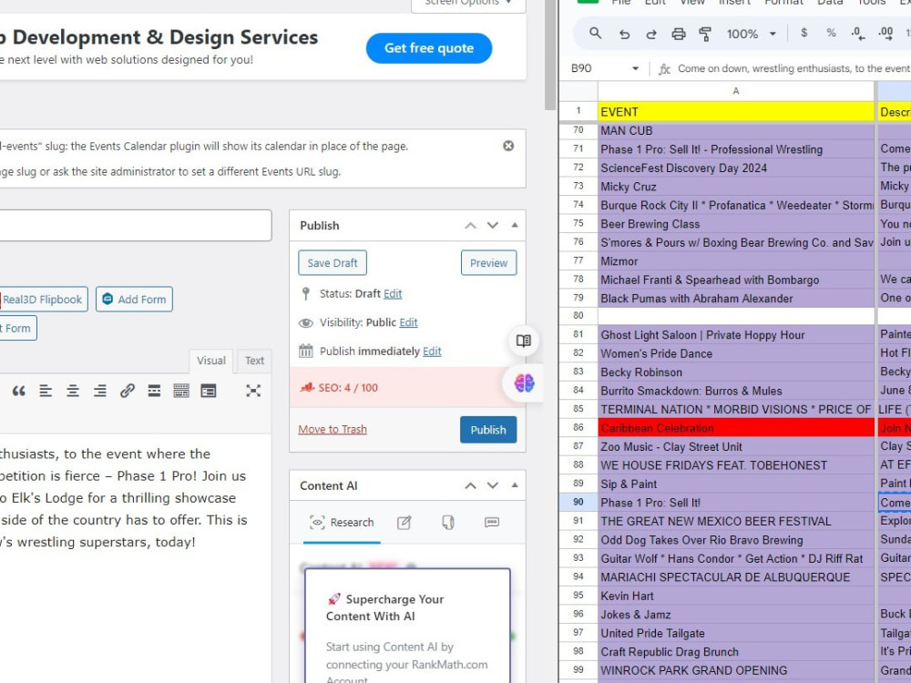The height and width of the screenshot is (683, 911).
Task: Enter distraction-free fullscreen writing mode
Action: pos(252,391)
